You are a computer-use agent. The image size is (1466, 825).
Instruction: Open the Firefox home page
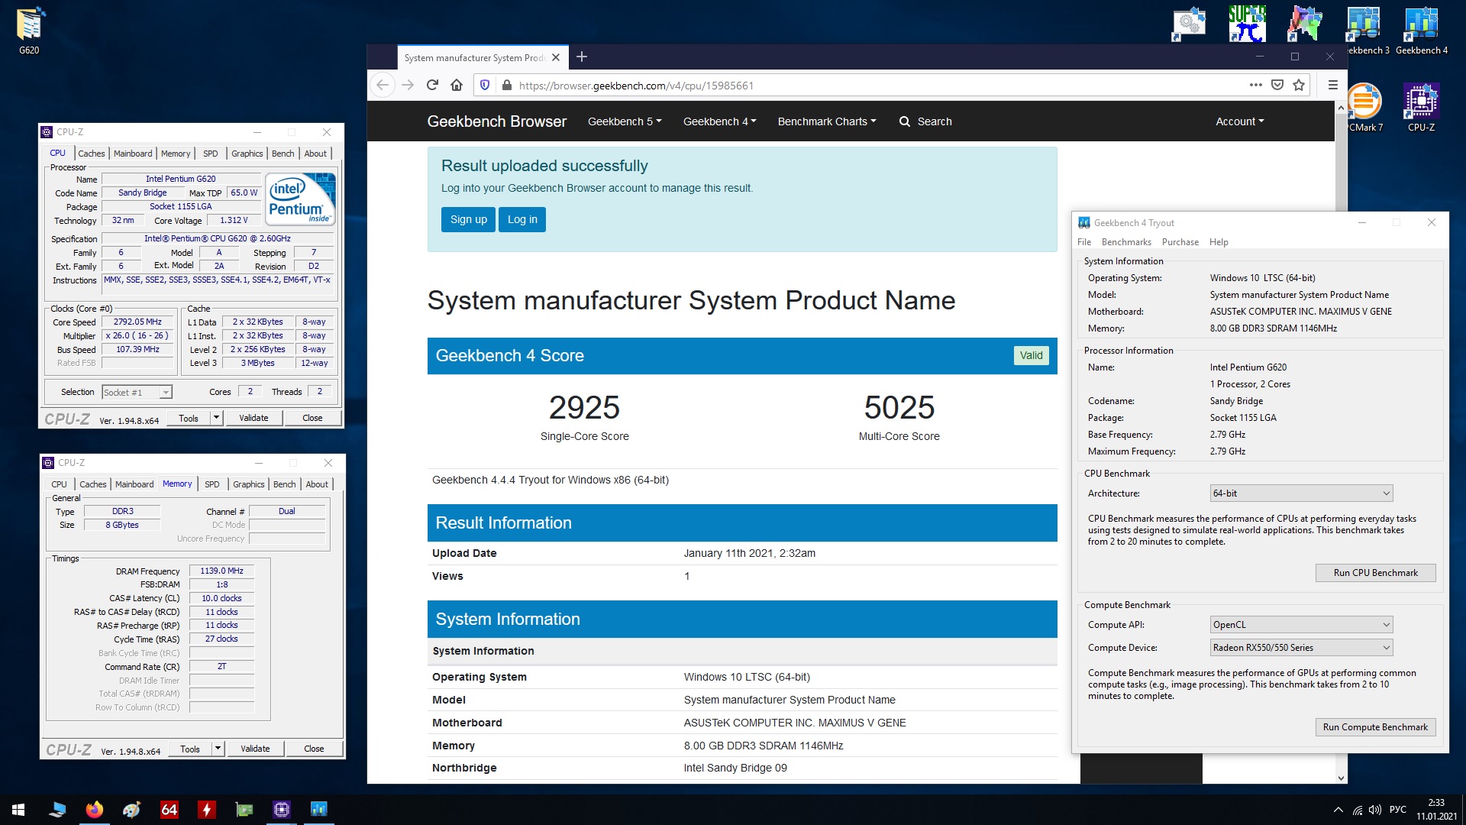457,86
